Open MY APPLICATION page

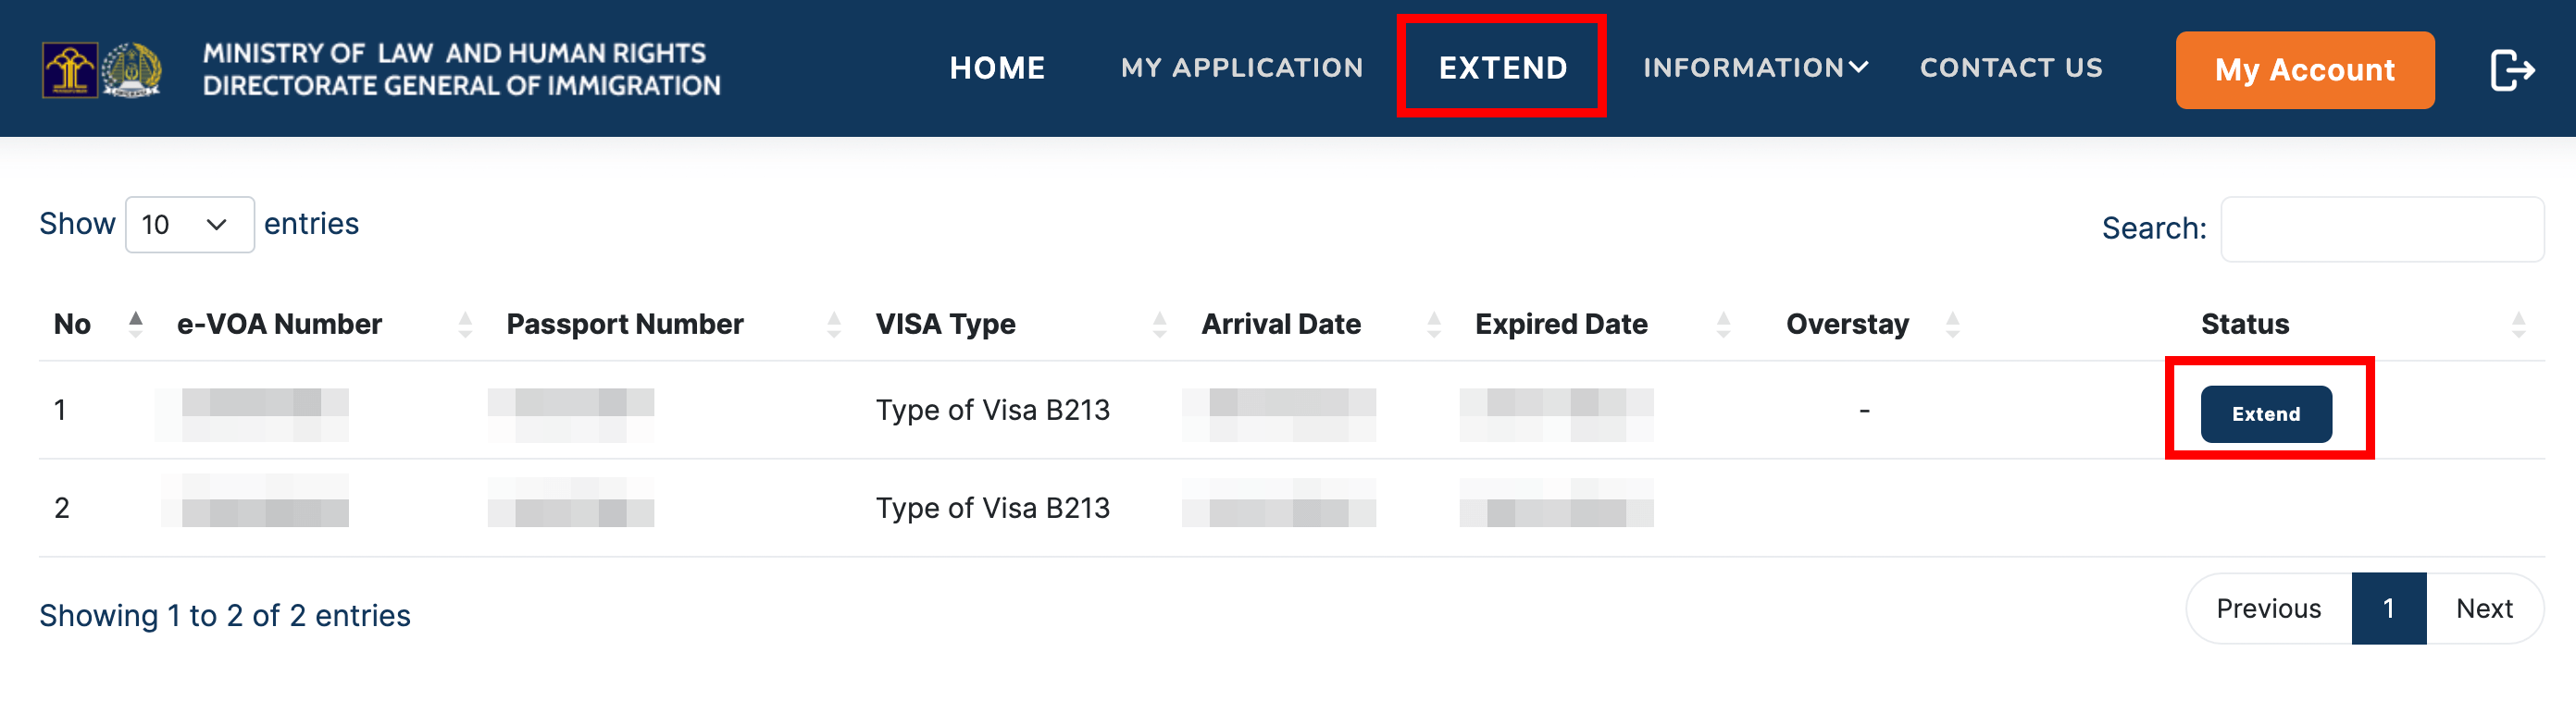[1242, 68]
